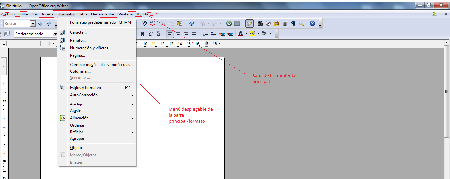Open the Buscar search box dropdown
This screenshot has width=450, height=179.
pyautogui.click(x=33, y=24)
